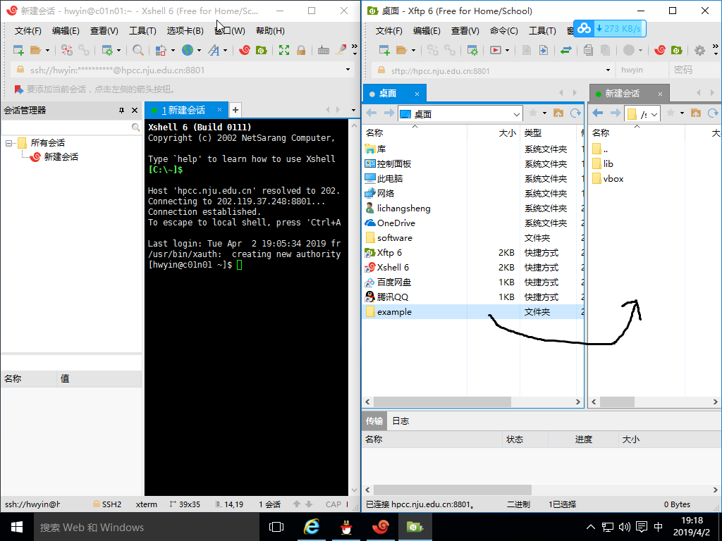Image resolution: width=722 pixels, height=541 pixels.
Task: Collapse the 所有会话 tree node
Action: [x=8, y=143]
